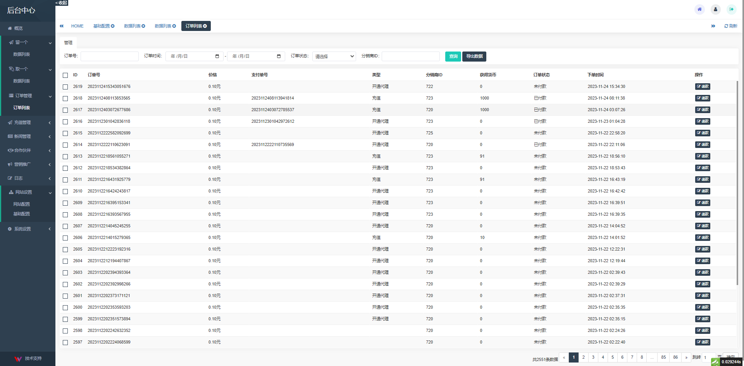Click the 订单号 input field
This screenshot has width=744, height=366.
(x=110, y=57)
